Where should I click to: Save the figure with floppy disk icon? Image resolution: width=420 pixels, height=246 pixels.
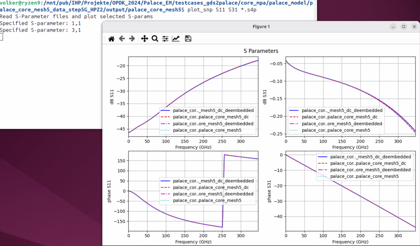188,39
